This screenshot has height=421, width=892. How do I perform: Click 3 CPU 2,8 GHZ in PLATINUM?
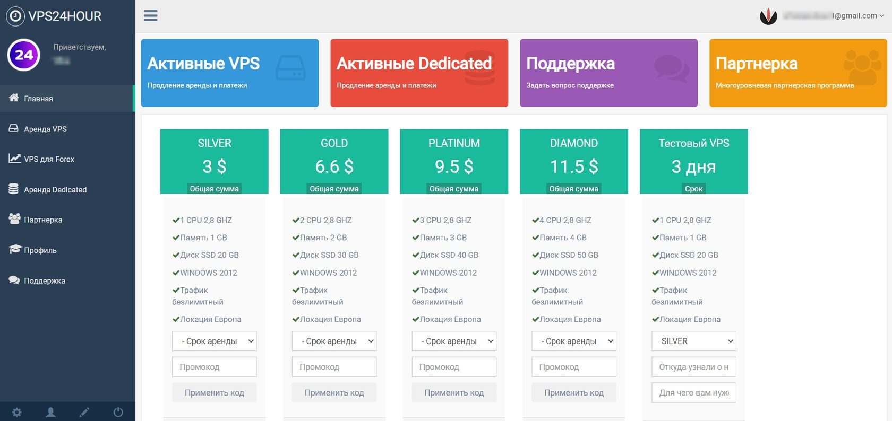[442, 220]
